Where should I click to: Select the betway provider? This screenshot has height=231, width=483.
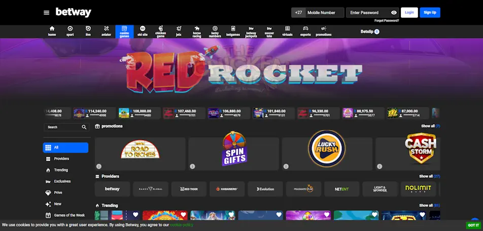point(113,189)
